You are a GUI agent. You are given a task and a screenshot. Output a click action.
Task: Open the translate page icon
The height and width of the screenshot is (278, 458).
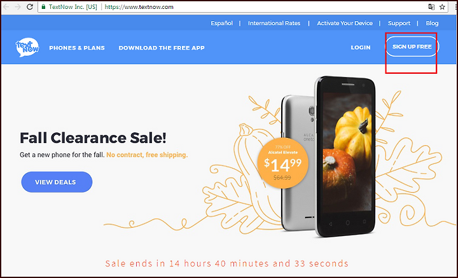tap(431, 7)
